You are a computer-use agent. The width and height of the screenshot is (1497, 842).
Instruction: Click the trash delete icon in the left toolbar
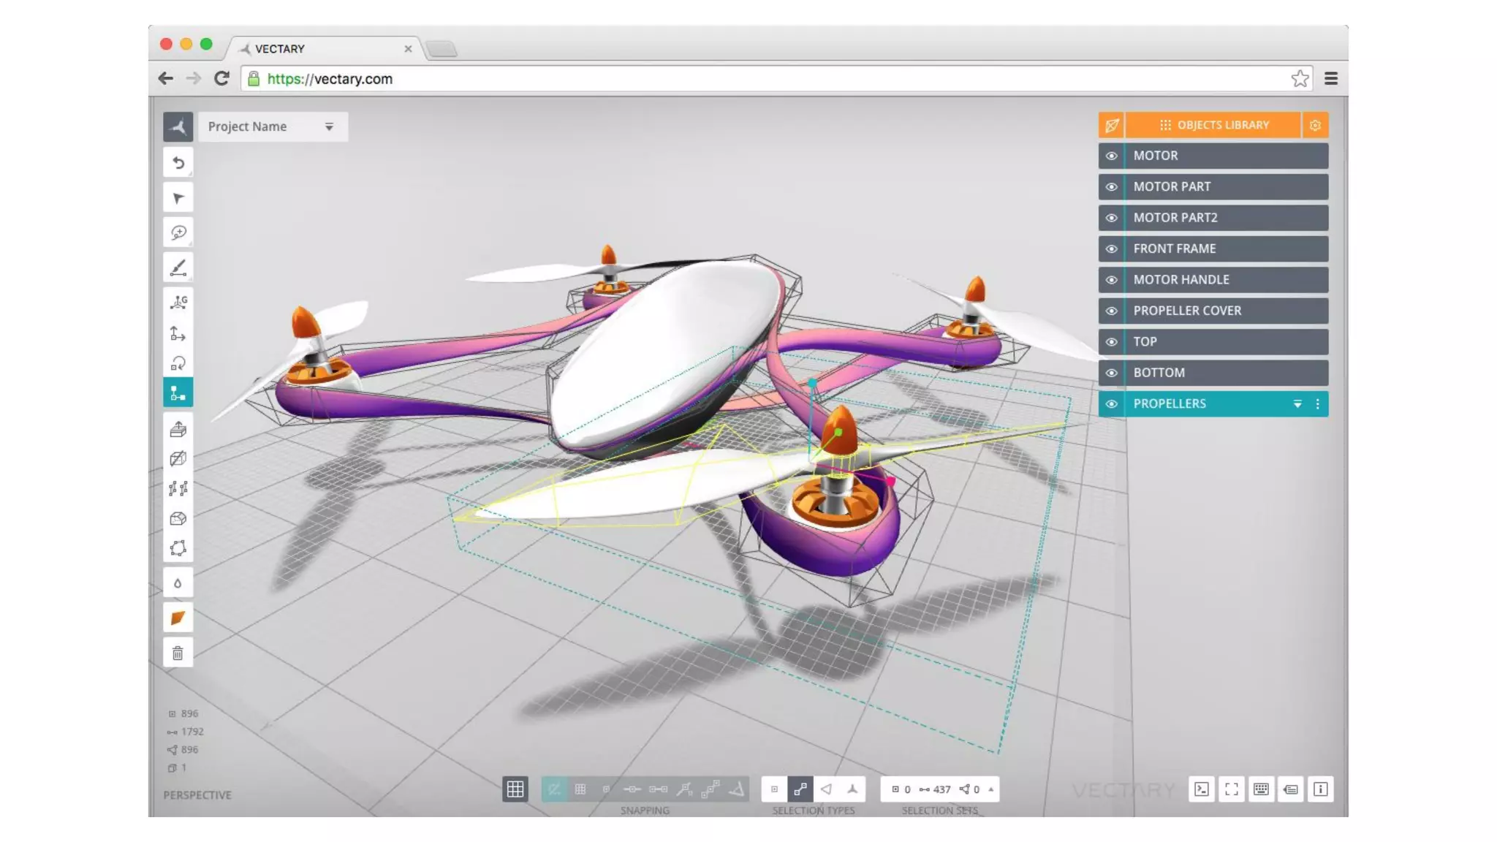[178, 653]
